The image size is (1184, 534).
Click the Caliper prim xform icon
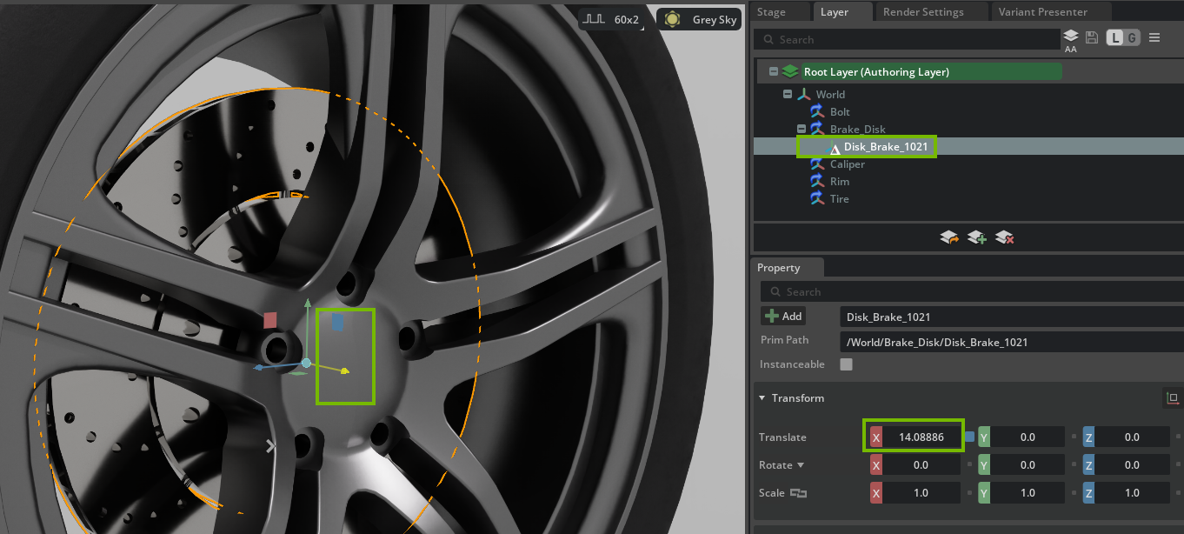817,164
